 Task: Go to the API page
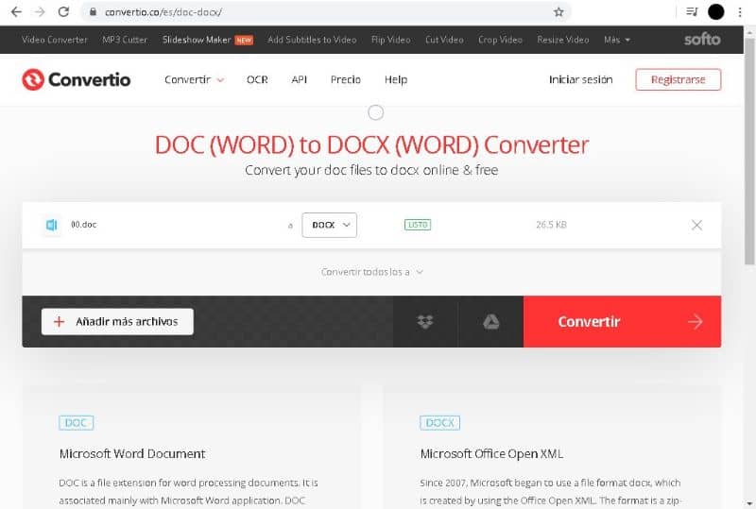pos(299,79)
